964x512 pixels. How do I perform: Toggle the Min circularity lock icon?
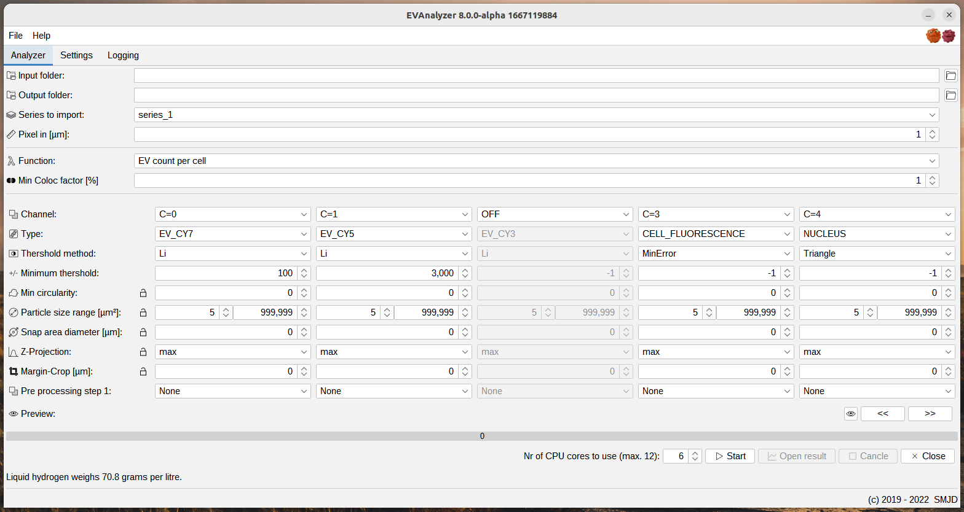point(143,293)
